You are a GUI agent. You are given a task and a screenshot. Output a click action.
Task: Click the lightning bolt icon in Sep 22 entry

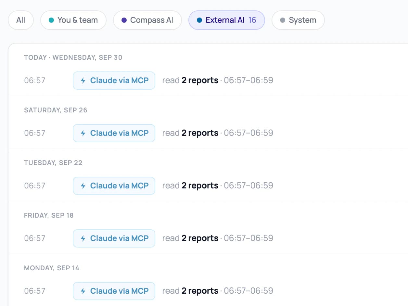click(x=83, y=185)
